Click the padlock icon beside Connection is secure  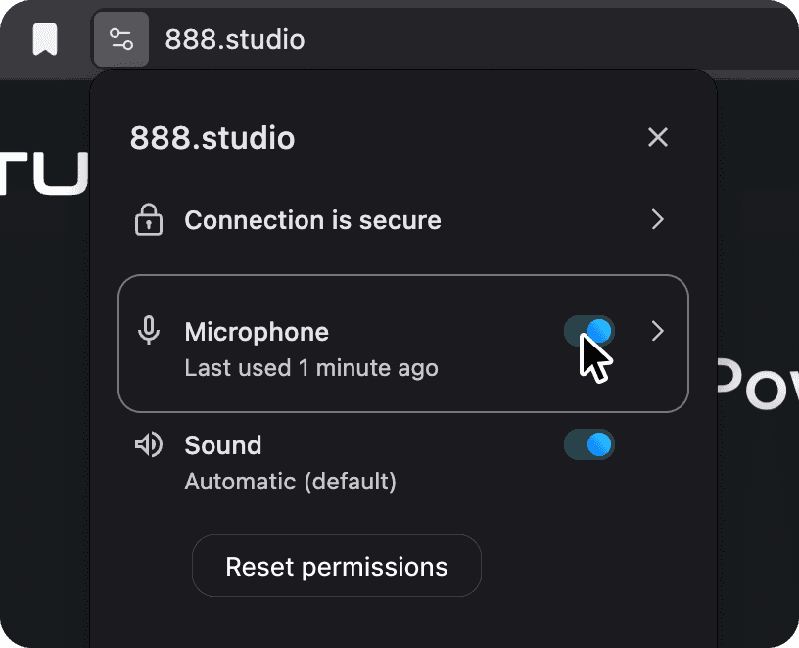148,219
